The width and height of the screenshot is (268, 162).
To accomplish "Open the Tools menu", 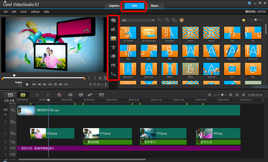I will pyautogui.click(x=24, y=12).
